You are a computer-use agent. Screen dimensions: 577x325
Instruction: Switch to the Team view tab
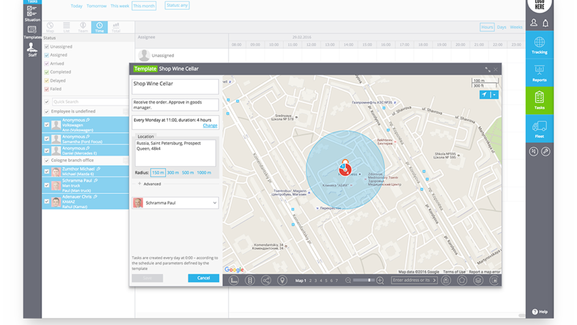pos(83,27)
